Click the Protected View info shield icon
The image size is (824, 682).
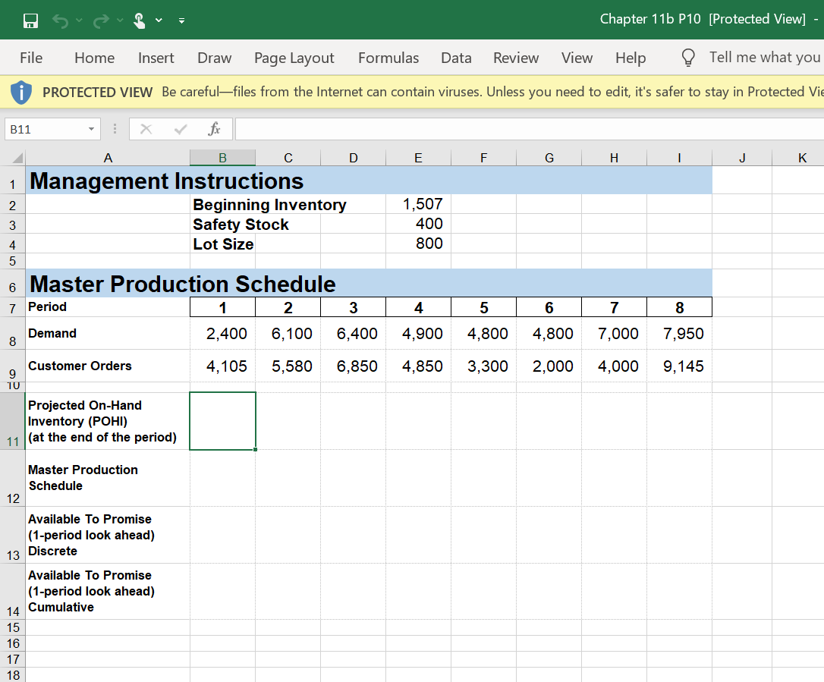click(20, 91)
